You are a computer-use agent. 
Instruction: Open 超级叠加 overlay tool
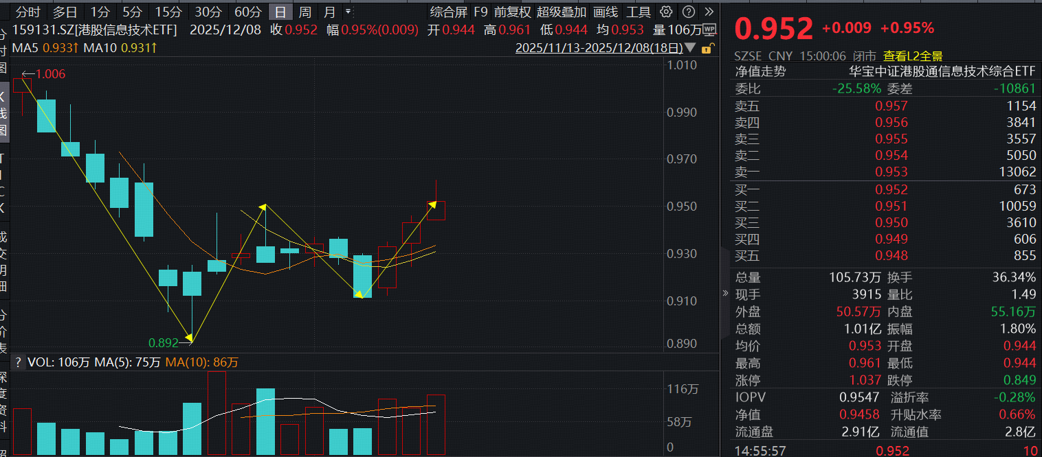pos(562,12)
